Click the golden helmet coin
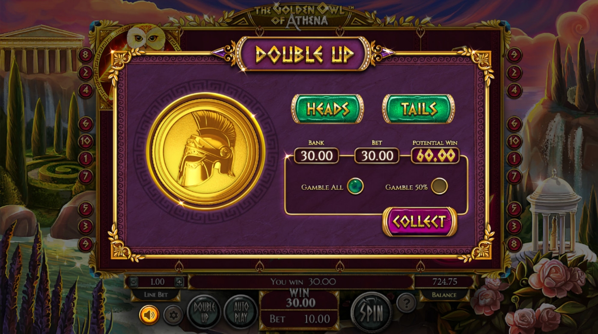The height and width of the screenshot is (334, 598). (205, 151)
